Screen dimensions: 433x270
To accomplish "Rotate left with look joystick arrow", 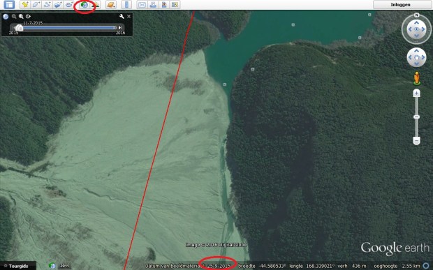I will [410, 29].
